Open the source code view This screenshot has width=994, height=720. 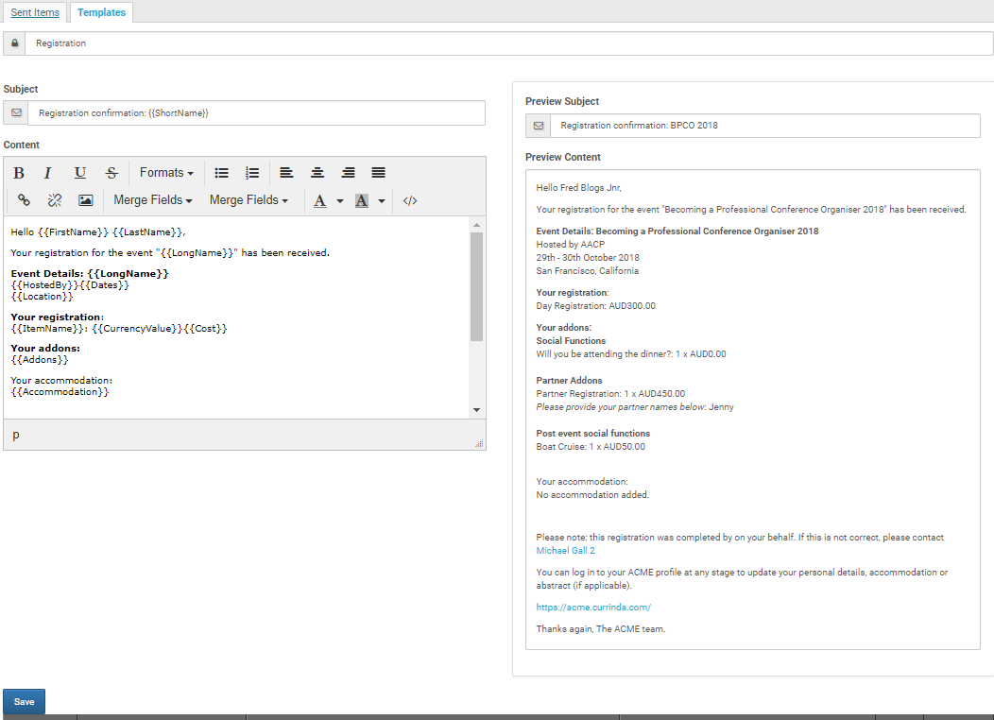tap(410, 200)
